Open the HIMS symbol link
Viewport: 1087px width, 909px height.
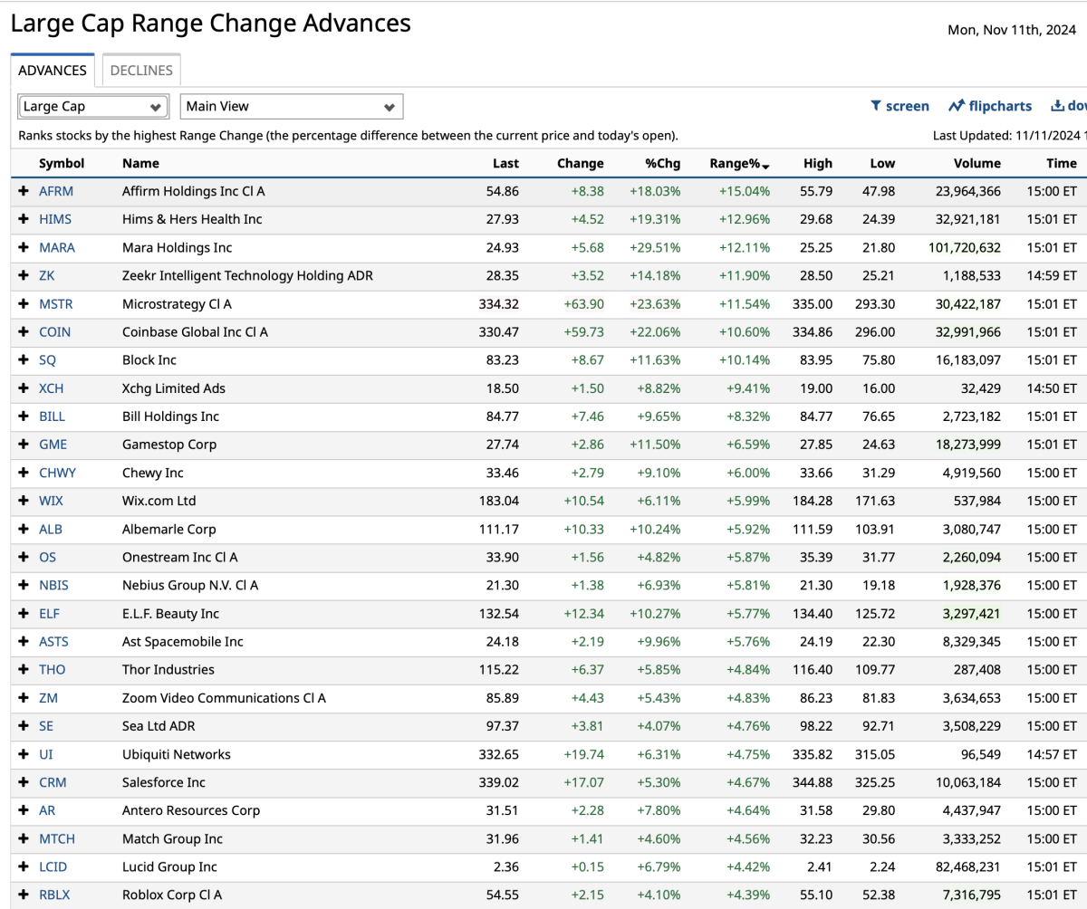click(x=54, y=219)
